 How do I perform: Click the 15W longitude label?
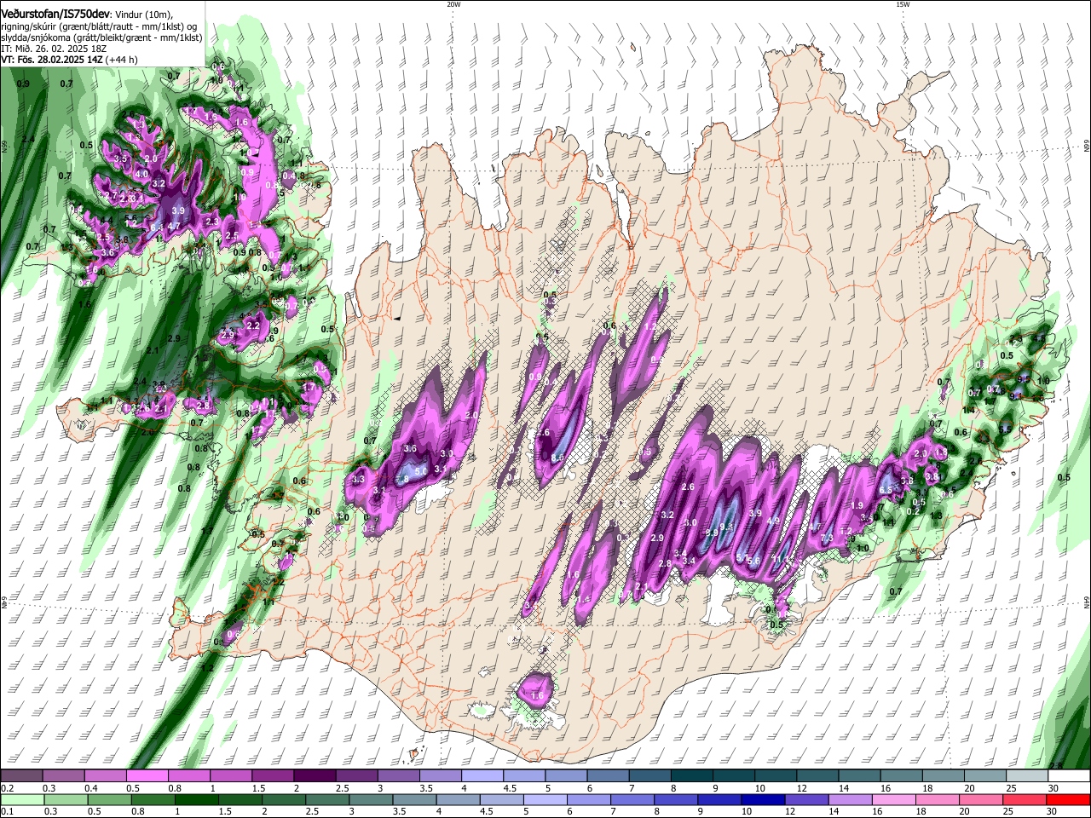(903, 3)
